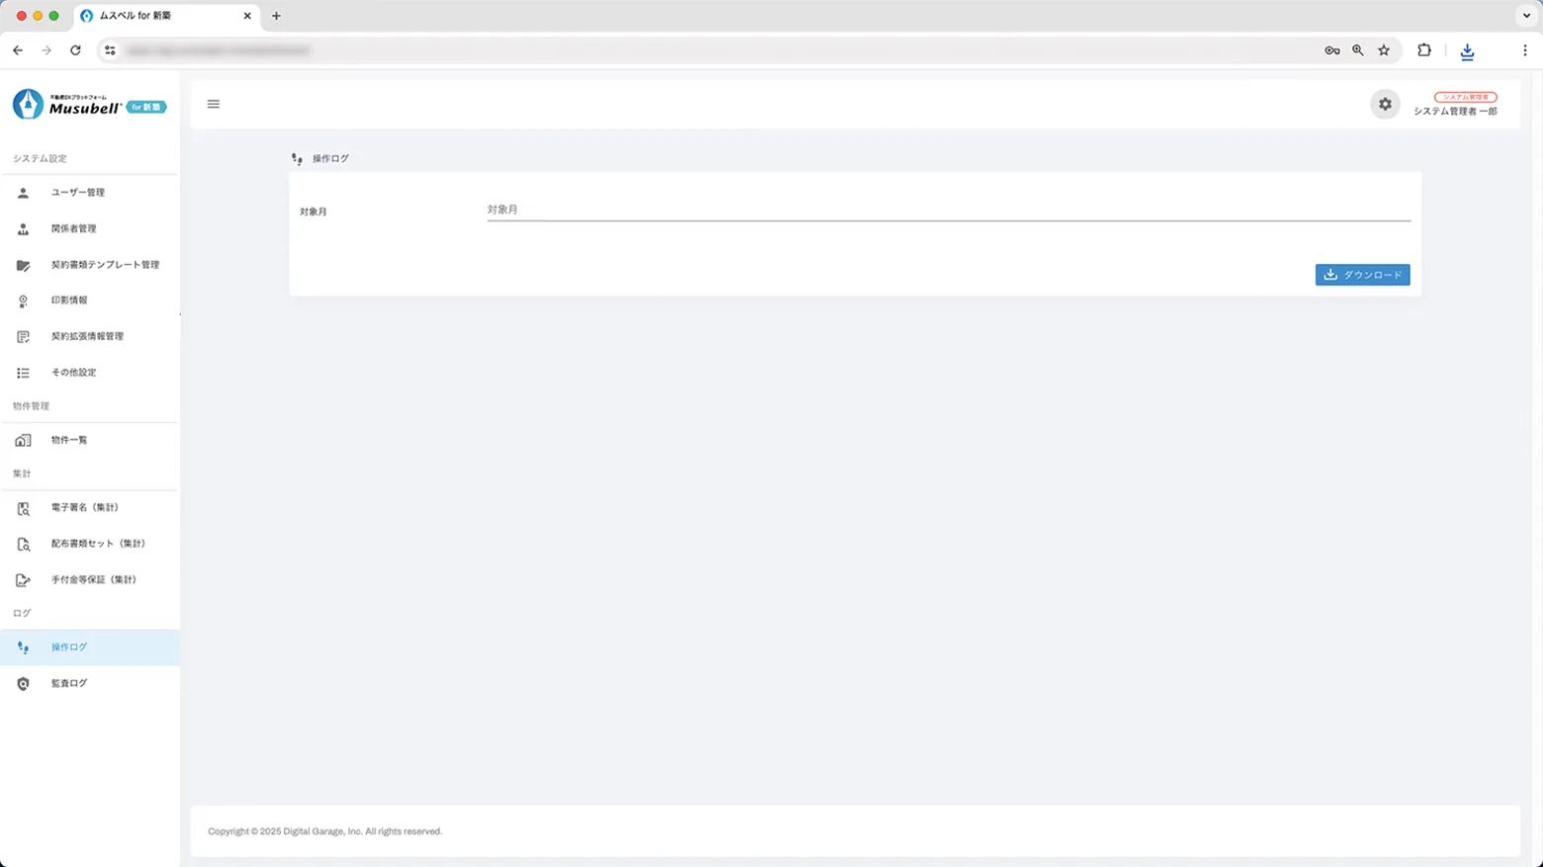This screenshot has width=1543, height=867.
Task: Toggle the sidebar with the hamburger menu
Action: [x=214, y=104]
